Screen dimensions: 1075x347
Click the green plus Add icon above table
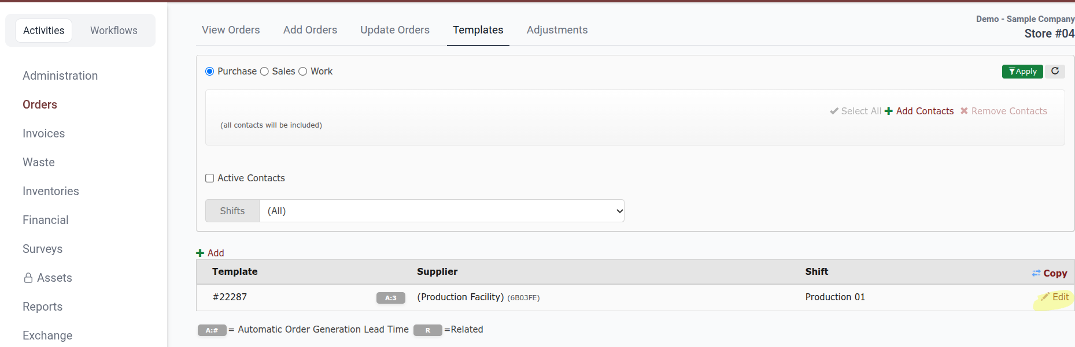pos(200,253)
